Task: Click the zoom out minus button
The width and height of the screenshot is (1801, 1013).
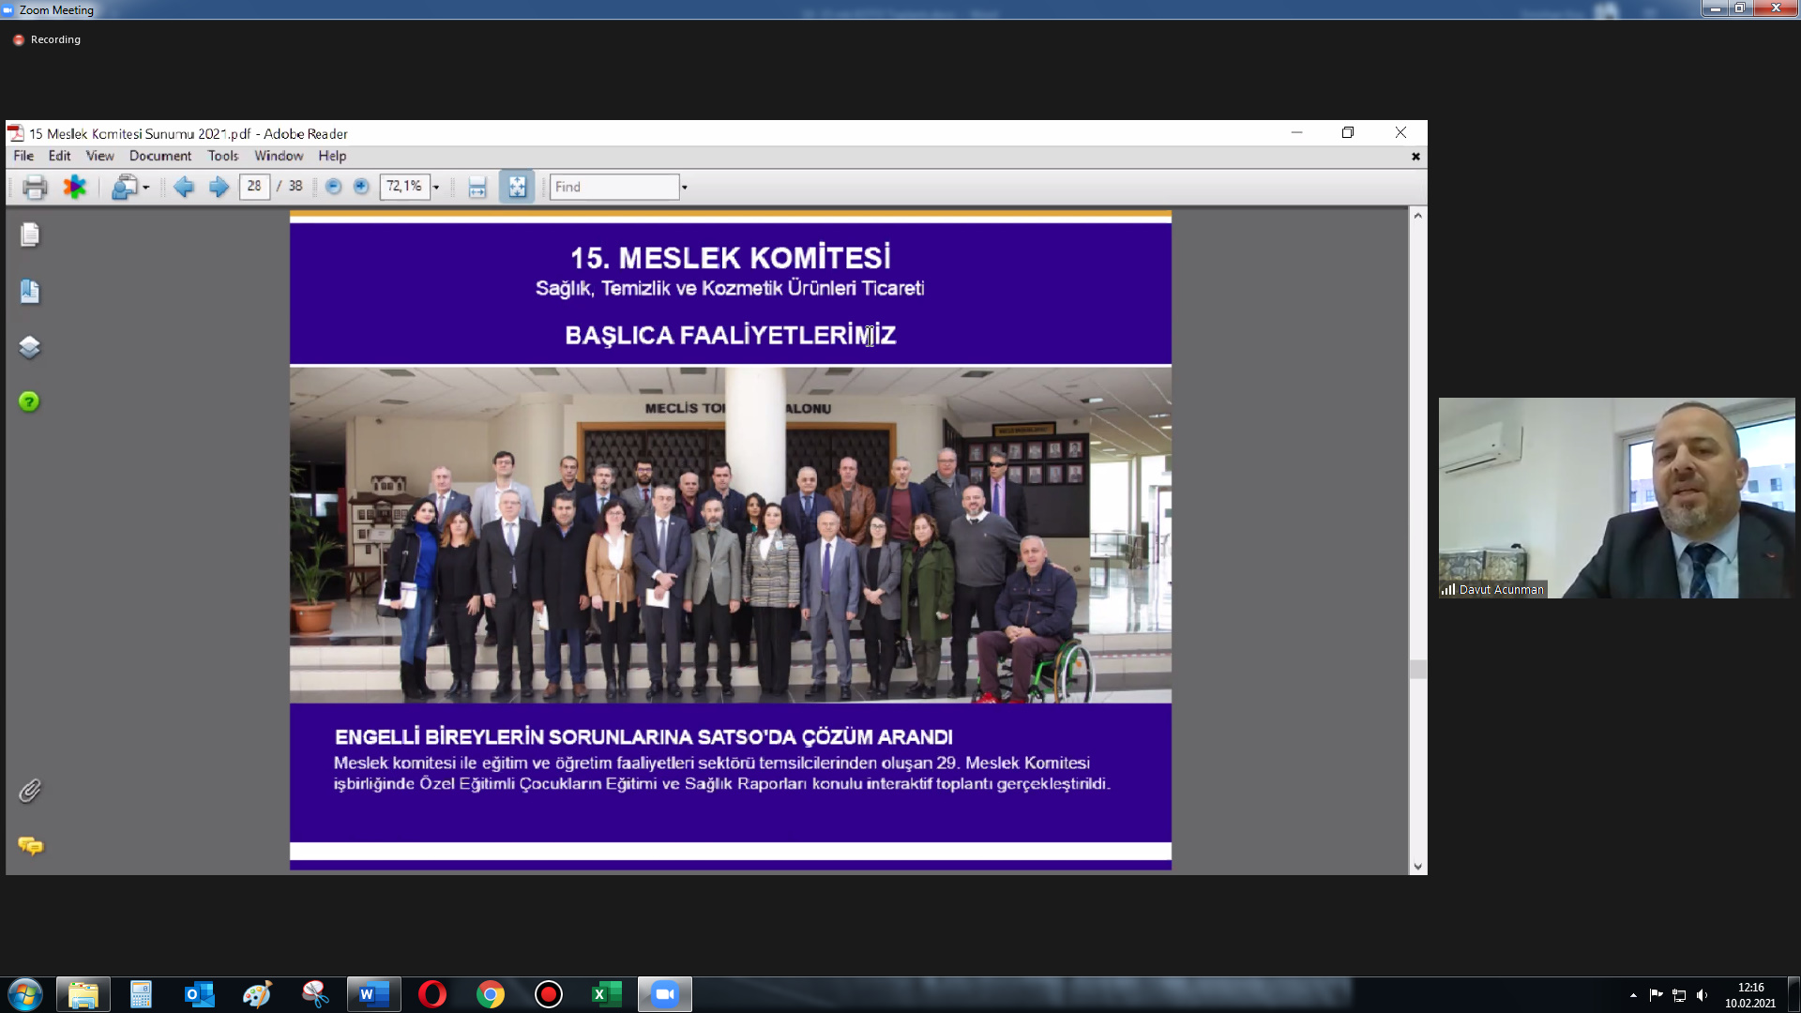Action: click(333, 187)
